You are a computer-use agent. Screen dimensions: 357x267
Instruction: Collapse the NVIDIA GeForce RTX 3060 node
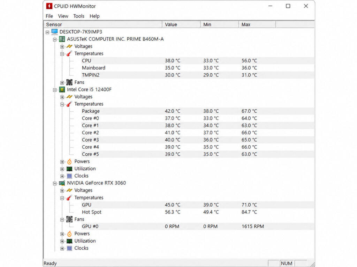coord(55,184)
